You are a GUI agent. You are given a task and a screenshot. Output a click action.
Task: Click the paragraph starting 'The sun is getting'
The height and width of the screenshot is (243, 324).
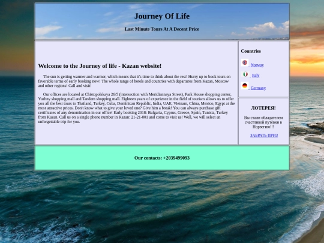pyautogui.click(x=134, y=81)
